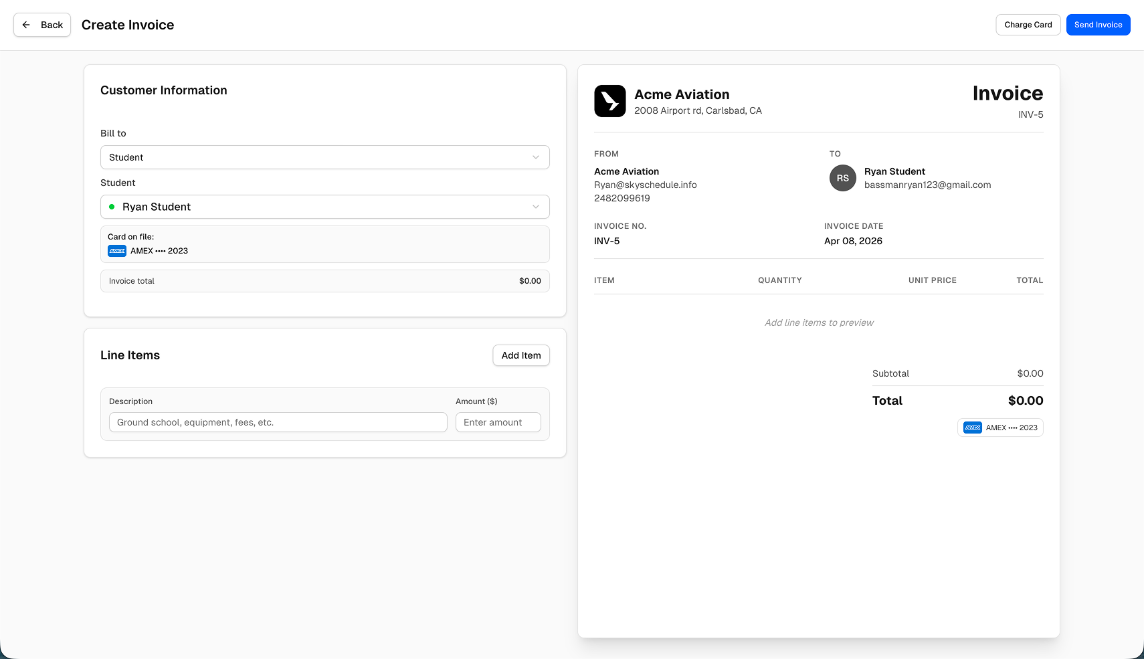This screenshot has height=659, width=1144.
Task: Click the chevron on the Student selector
Action: pyautogui.click(x=535, y=207)
